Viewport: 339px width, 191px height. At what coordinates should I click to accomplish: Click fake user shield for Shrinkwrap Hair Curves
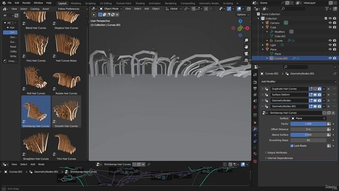point(324,113)
